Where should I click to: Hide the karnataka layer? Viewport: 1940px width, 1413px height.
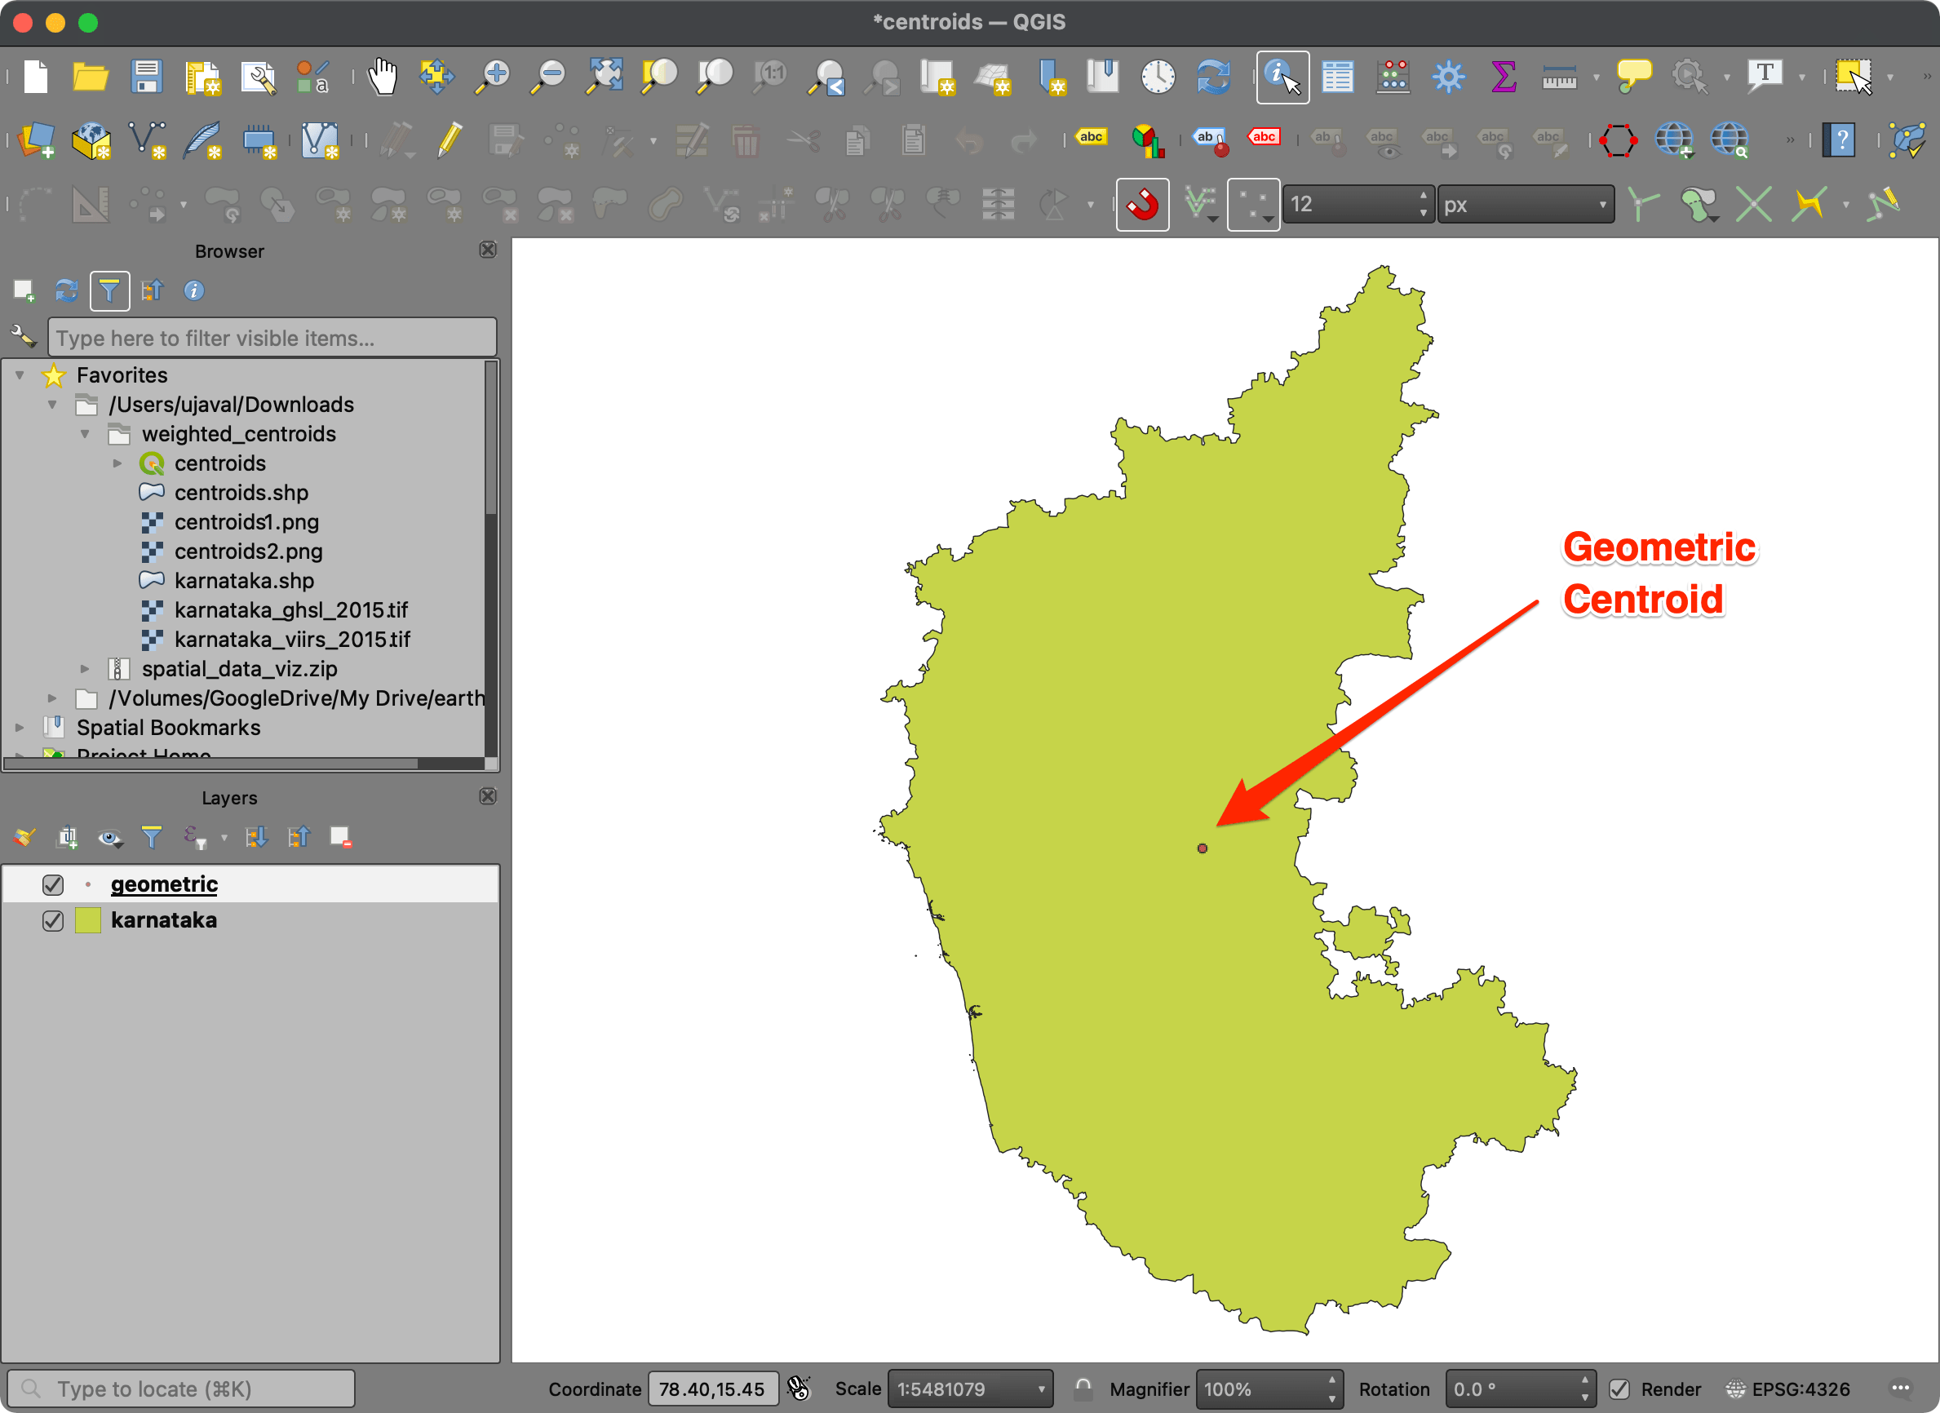point(53,920)
